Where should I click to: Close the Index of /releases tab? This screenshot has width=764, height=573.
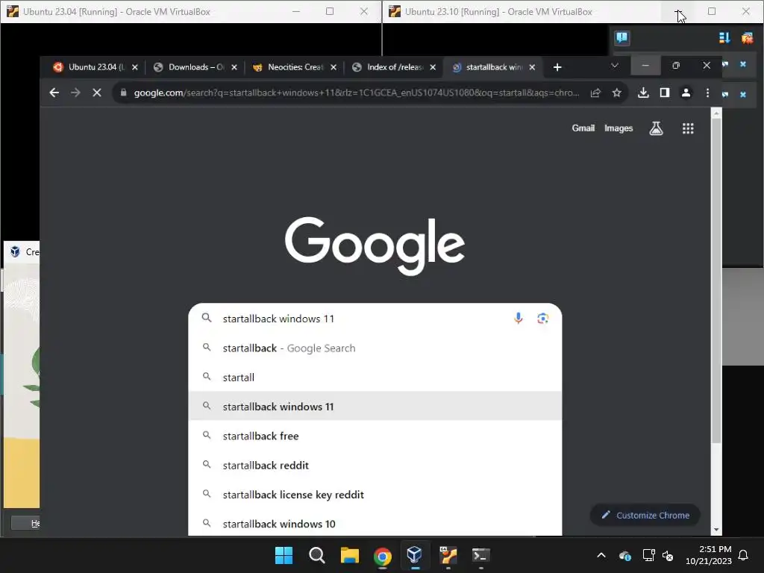(x=433, y=67)
